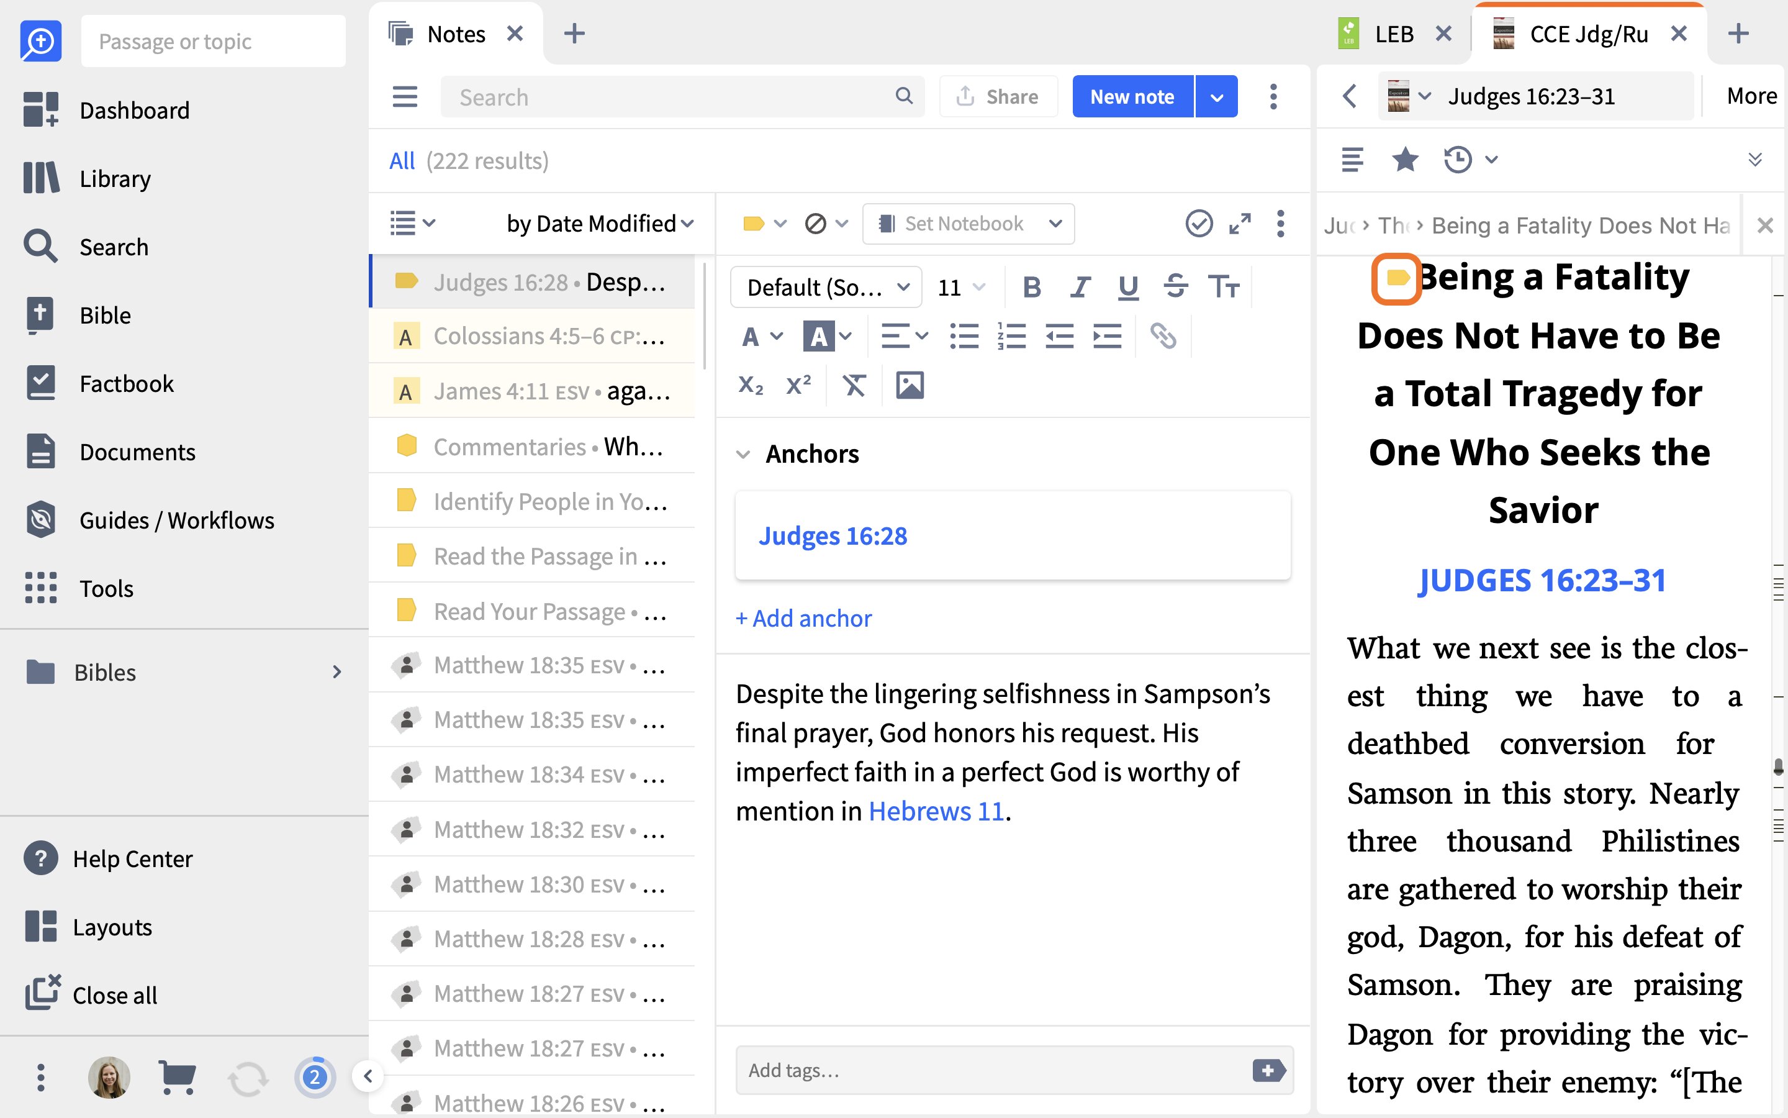Toggle bold formatting
The width and height of the screenshot is (1788, 1118).
pyautogui.click(x=1032, y=286)
